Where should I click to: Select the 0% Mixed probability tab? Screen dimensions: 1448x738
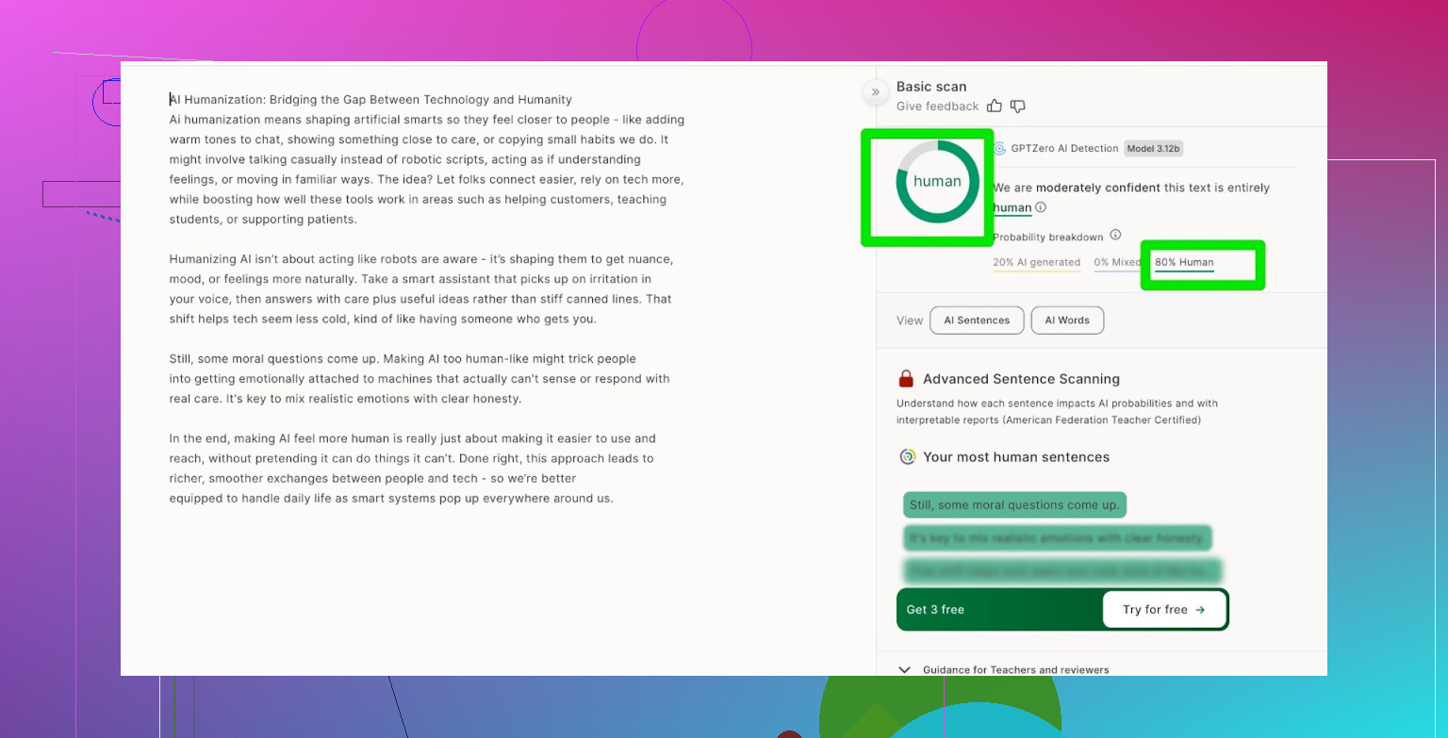coord(1116,263)
